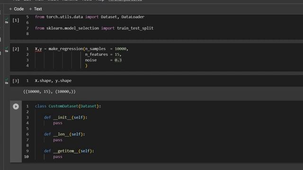Image resolution: width=303 pixels, height=170 pixels.
Task: Click the 'n_features = 15,' line
Action: pos(103,54)
